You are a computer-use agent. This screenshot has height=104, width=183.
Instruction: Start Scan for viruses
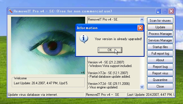click(x=160, y=21)
